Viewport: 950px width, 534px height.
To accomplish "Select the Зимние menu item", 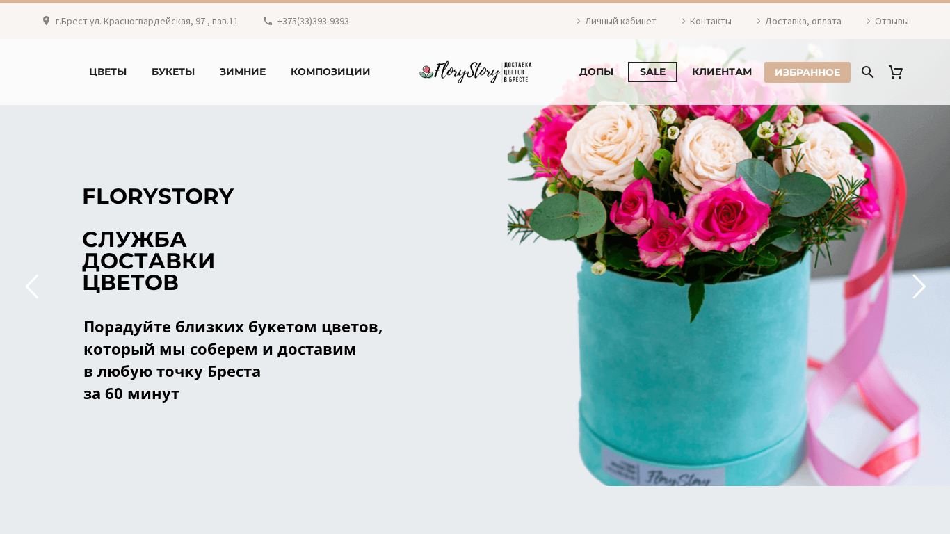I will (x=243, y=72).
